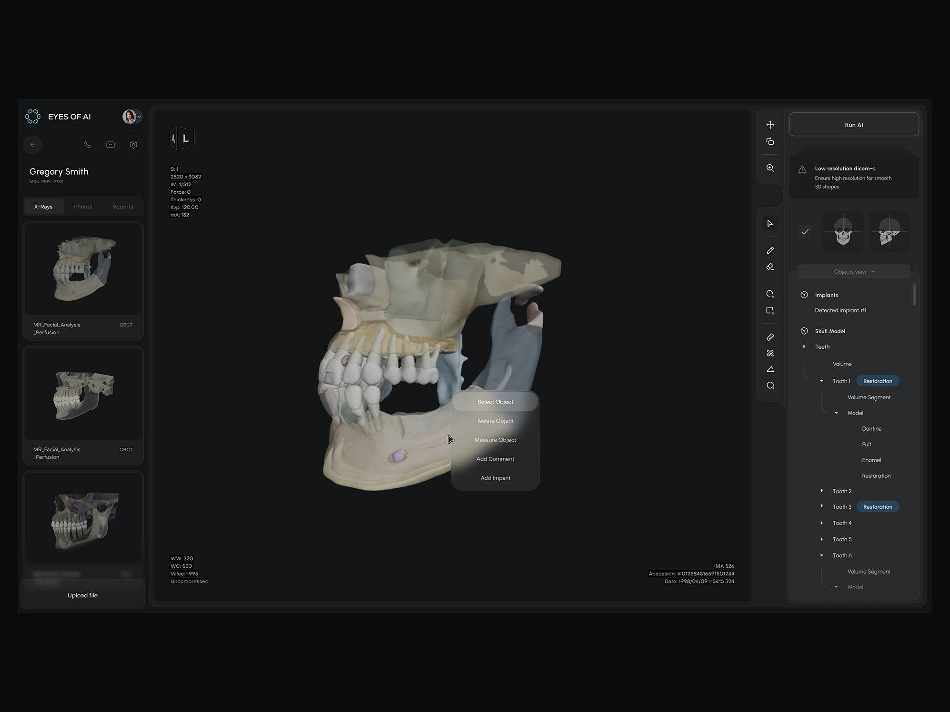
Task: Select the frontal skull view
Action: pyautogui.click(x=843, y=232)
